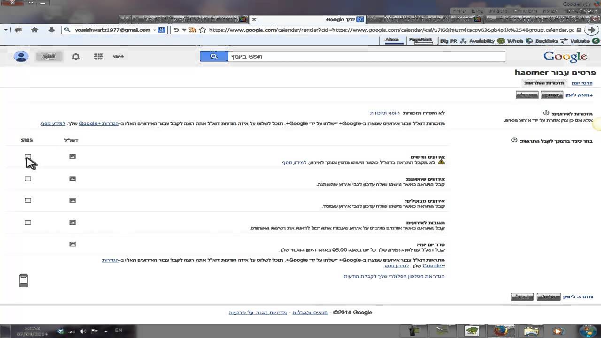Show hidden system tray icons
Screen dimensions: 601x338
tap(105, 331)
